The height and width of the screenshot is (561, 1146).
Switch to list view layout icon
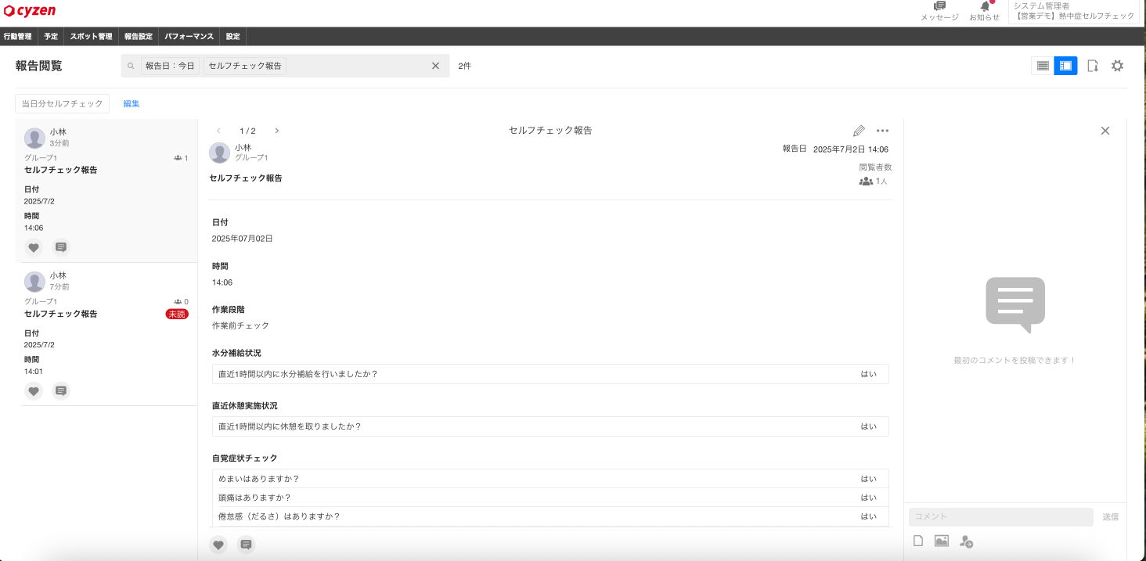pyautogui.click(x=1043, y=66)
